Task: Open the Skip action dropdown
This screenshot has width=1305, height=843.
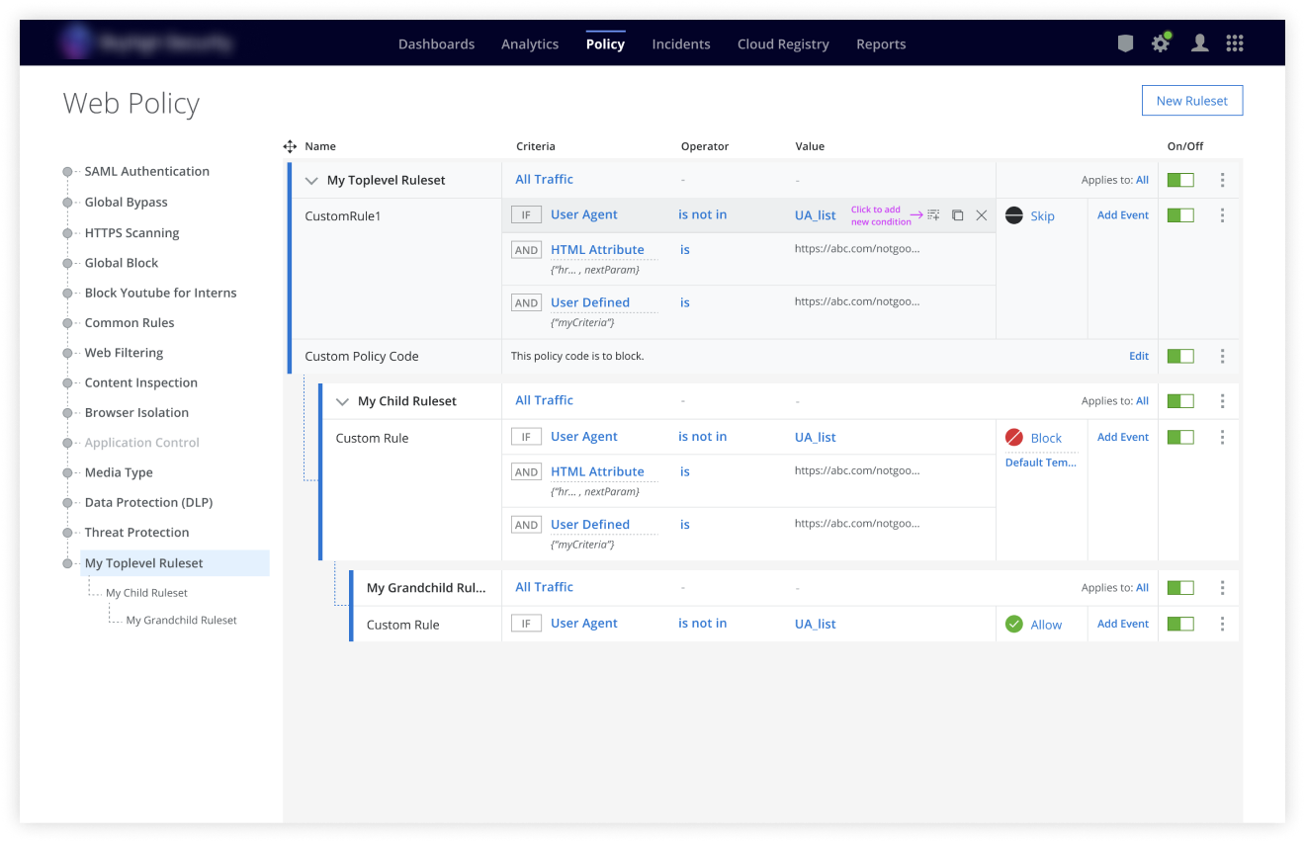Action: (1042, 216)
